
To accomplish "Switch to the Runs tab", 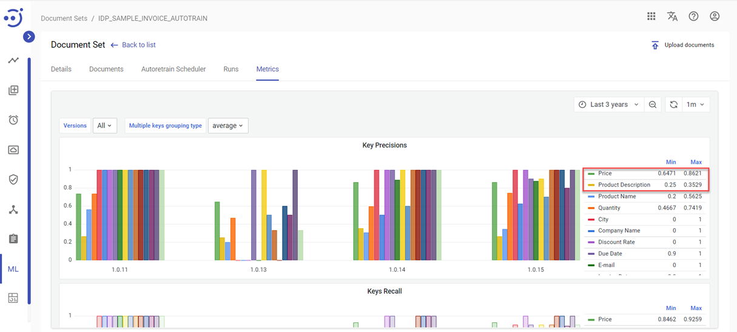I will 231,69.
